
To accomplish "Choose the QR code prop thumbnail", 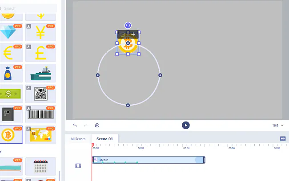I will [x=41, y=94].
